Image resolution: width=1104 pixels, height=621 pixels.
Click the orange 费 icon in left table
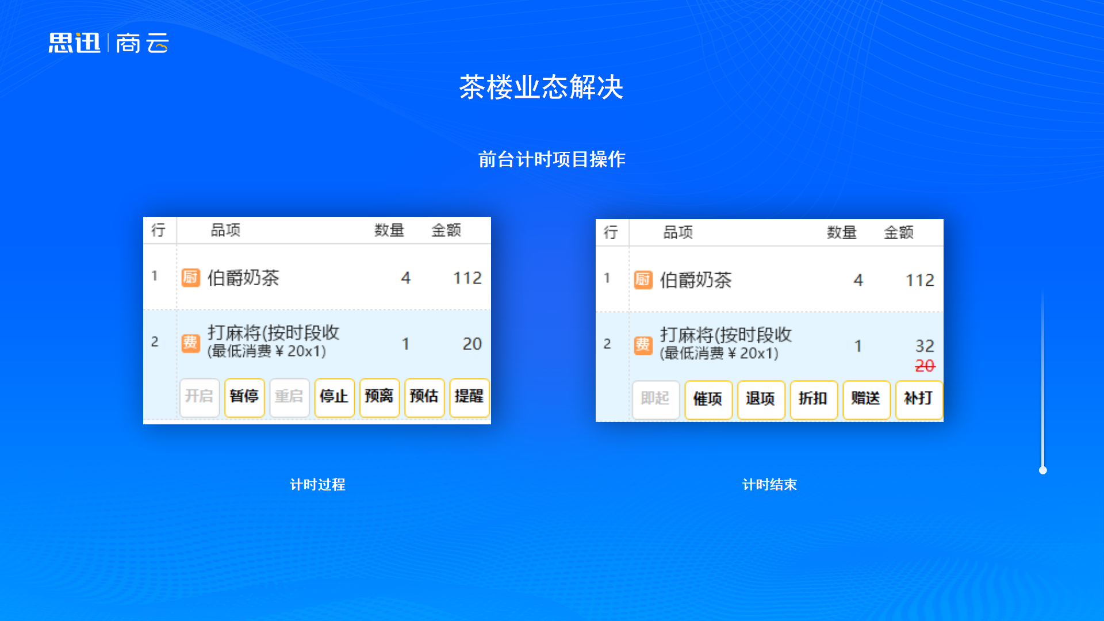click(190, 343)
